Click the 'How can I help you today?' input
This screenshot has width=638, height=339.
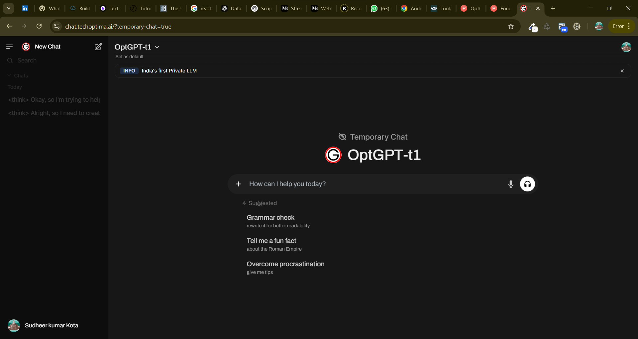375,184
